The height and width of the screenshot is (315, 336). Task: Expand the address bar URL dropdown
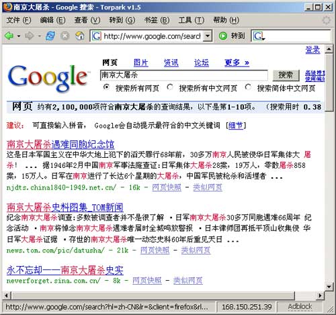(208, 36)
